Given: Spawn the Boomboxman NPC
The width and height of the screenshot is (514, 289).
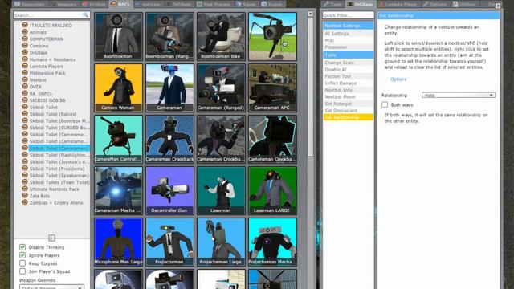Looking at the screenshot, I should [x=118, y=36].
